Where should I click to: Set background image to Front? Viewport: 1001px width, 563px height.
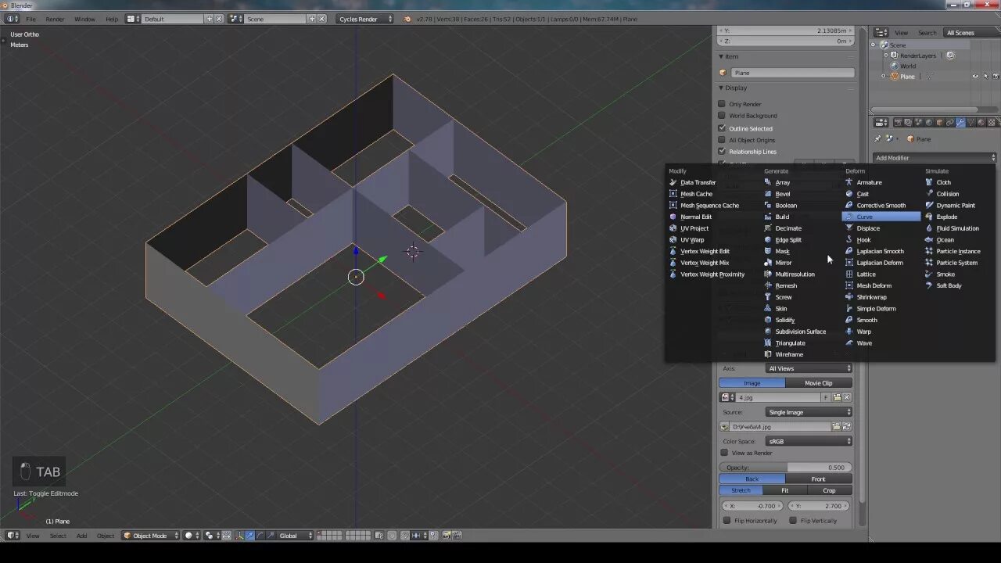818,479
